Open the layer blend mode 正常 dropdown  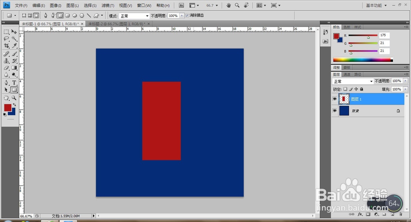[x=353, y=81]
